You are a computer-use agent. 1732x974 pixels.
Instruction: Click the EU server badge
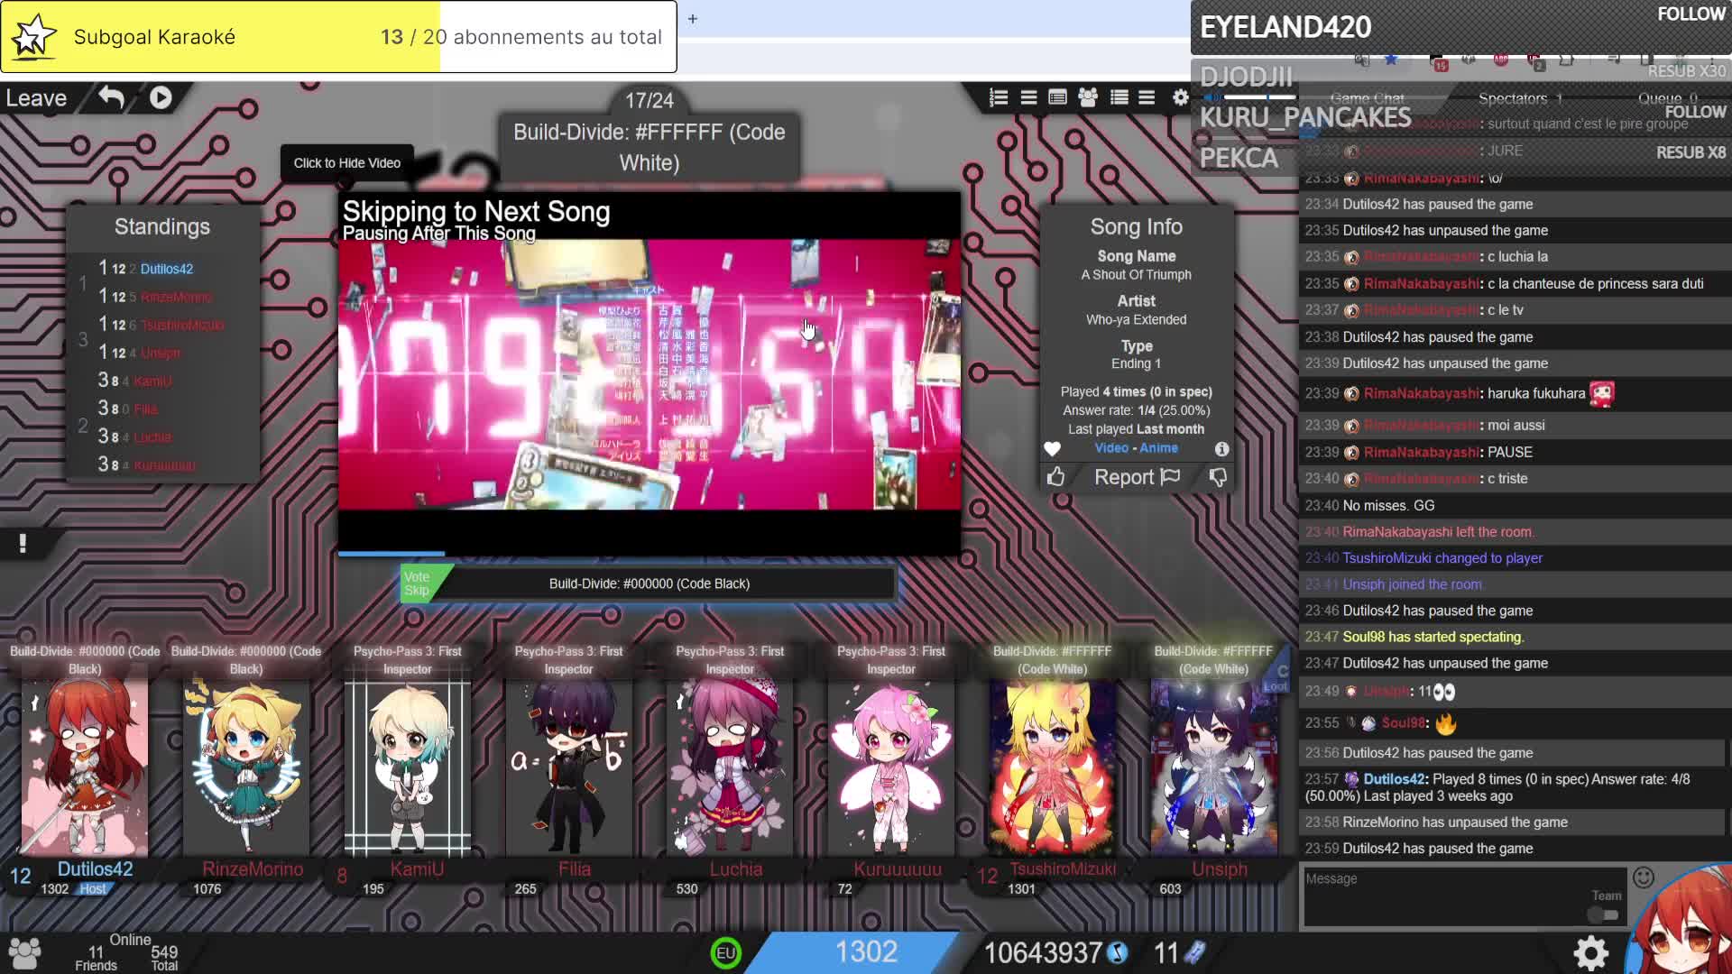pos(725,952)
